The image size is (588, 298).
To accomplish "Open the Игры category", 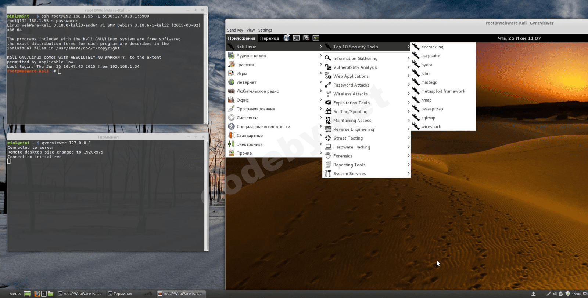I will [275, 73].
